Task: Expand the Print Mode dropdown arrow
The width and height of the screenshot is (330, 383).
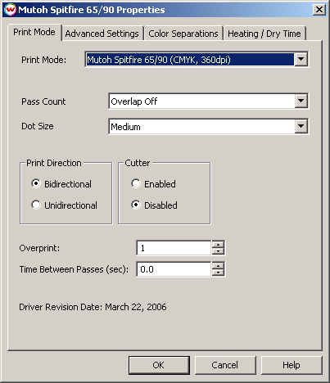Action: point(301,59)
